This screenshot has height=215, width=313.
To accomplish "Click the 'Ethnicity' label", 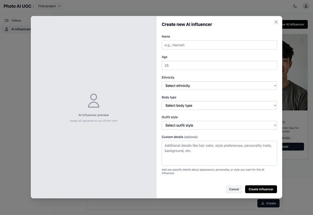I will point(168,77).
